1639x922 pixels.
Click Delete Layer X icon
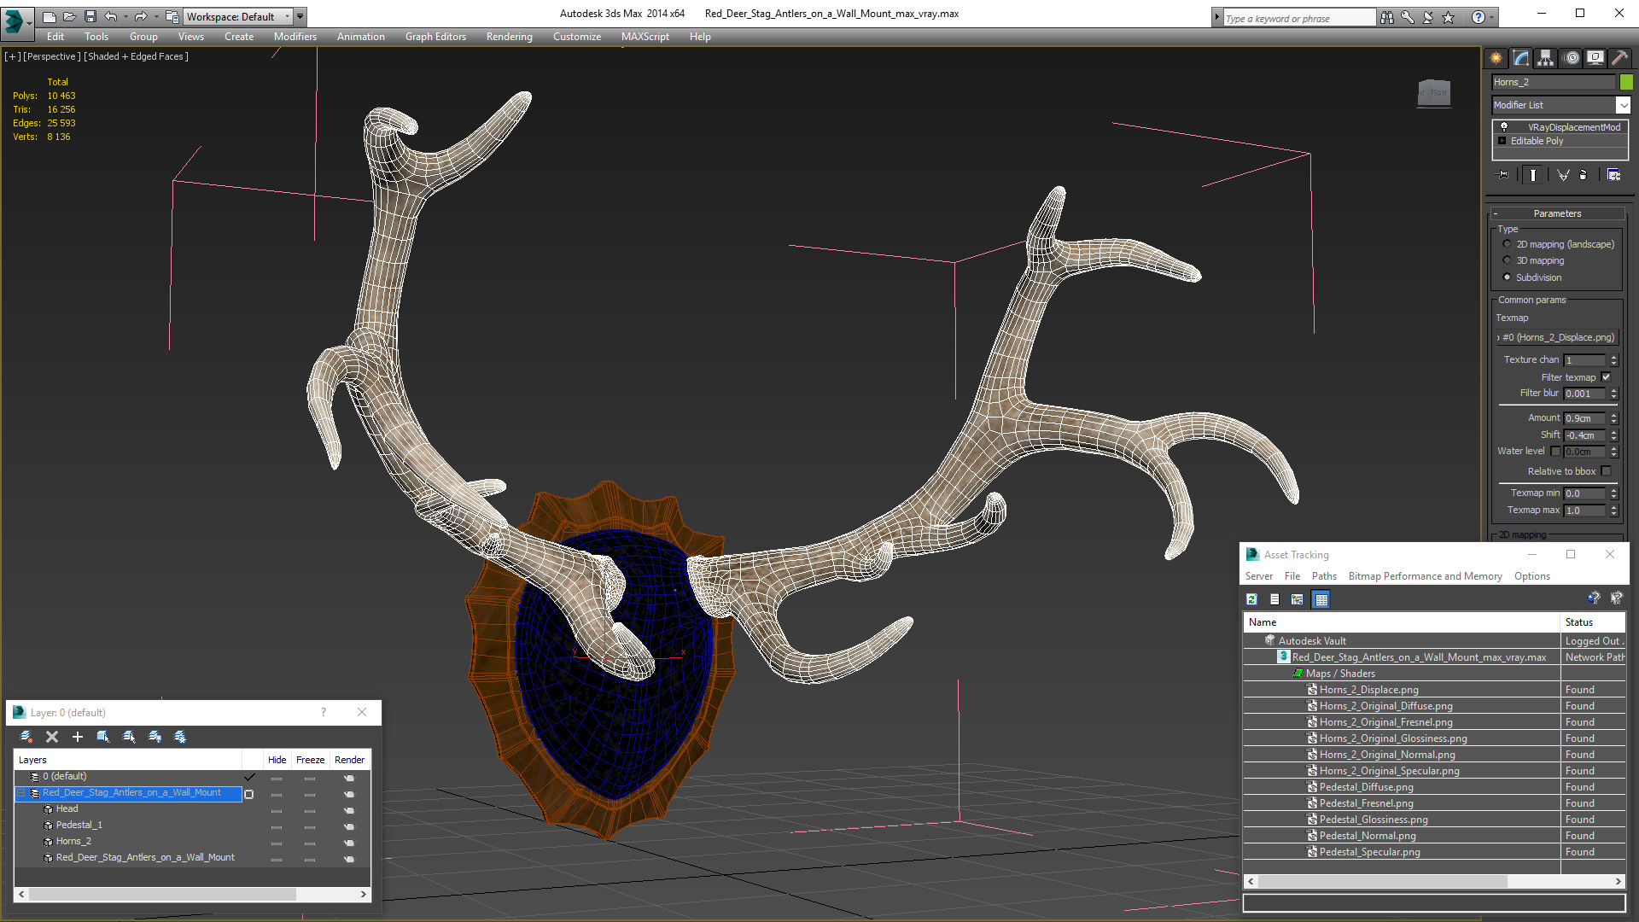pyautogui.click(x=52, y=737)
